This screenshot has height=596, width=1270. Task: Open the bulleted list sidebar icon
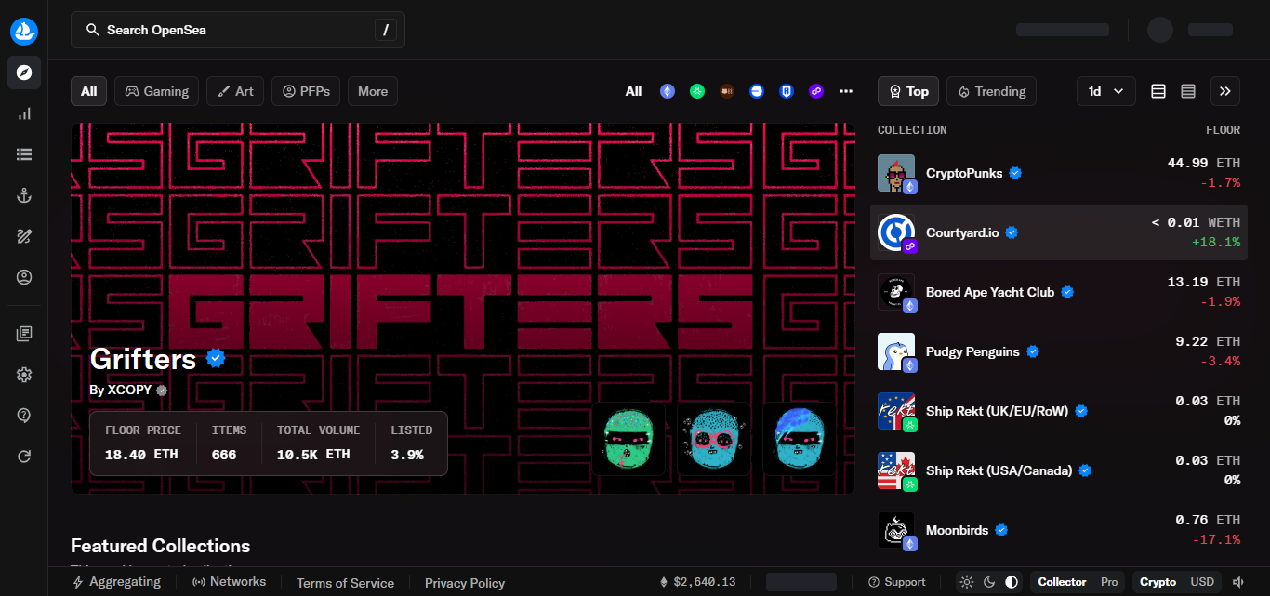[24, 154]
